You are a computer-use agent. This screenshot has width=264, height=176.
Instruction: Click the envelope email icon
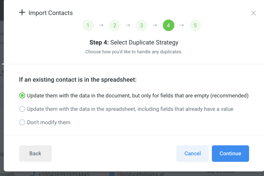112,174
